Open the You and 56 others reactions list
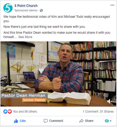 pyautogui.click(x=25, y=112)
